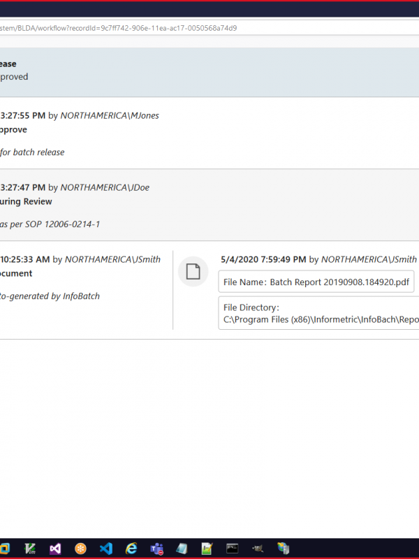Click the approved status header banner
The image size is (419, 559).
(209, 72)
